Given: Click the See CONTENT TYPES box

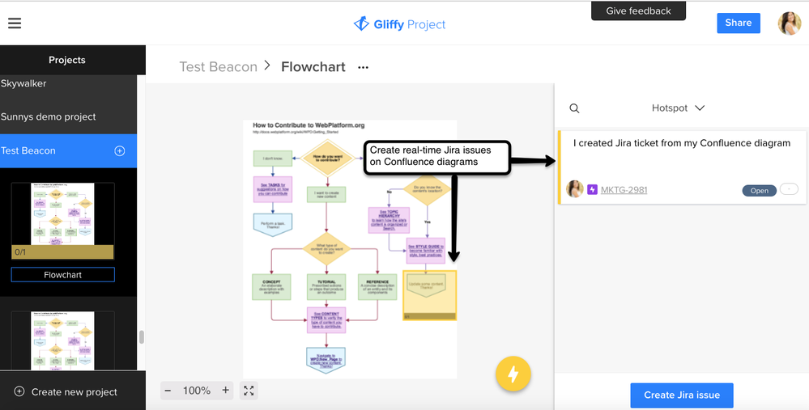Looking at the screenshot, I should coord(326,320).
